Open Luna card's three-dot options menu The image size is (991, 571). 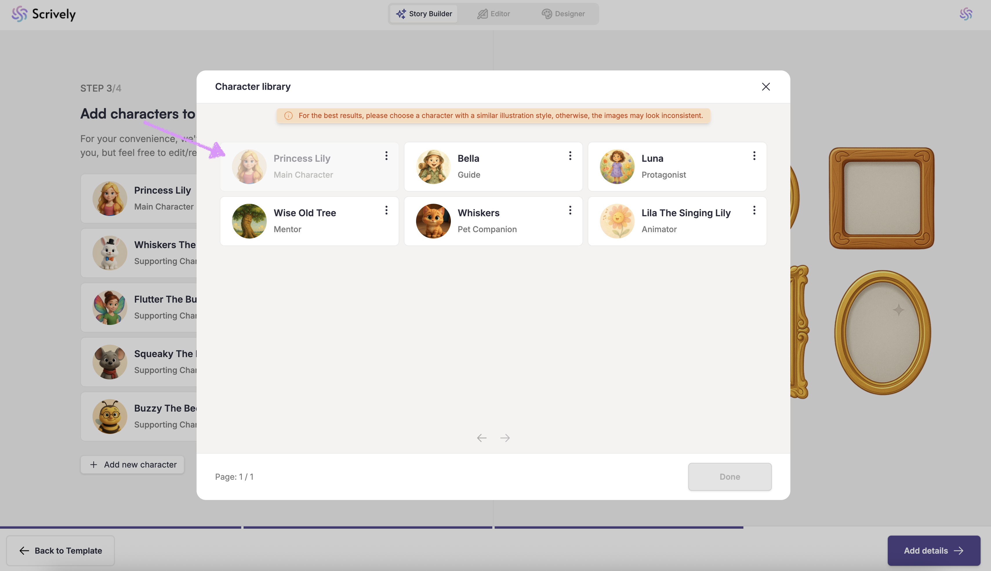[754, 156]
